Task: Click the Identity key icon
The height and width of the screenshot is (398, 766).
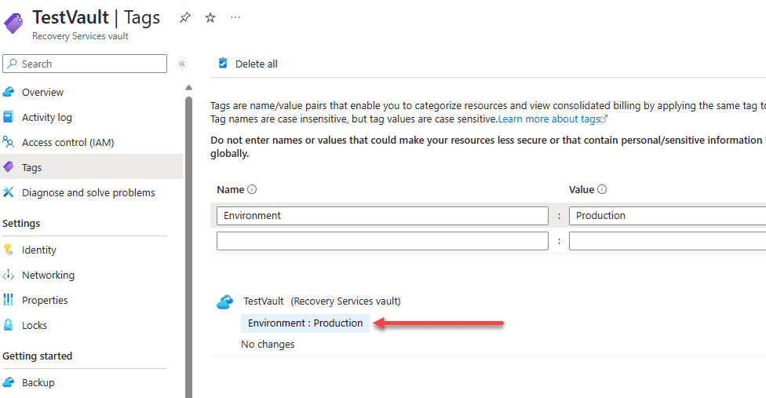Action: (x=9, y=250)
